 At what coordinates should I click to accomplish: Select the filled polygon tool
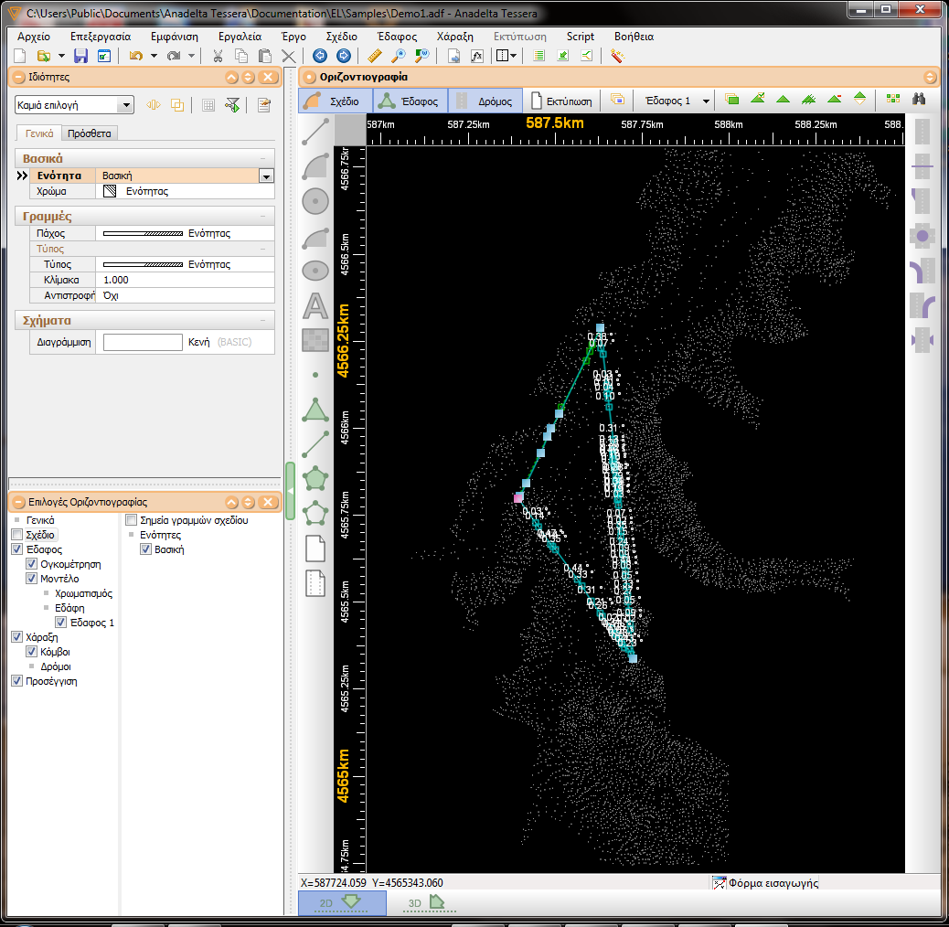coord(315,479)
